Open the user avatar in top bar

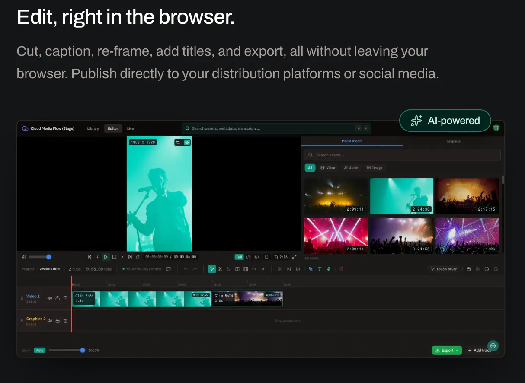pyautogui.click(x=496, y=128)
